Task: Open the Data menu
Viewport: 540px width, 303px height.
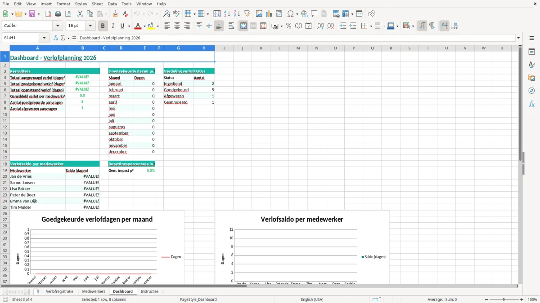Action: [x=112, y=4]
